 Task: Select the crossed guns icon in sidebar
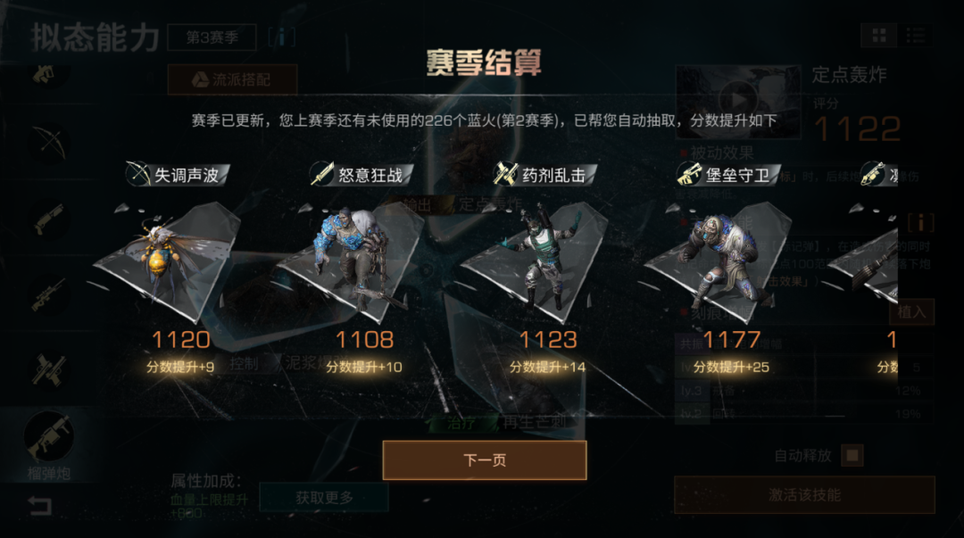tap(49, 370)
